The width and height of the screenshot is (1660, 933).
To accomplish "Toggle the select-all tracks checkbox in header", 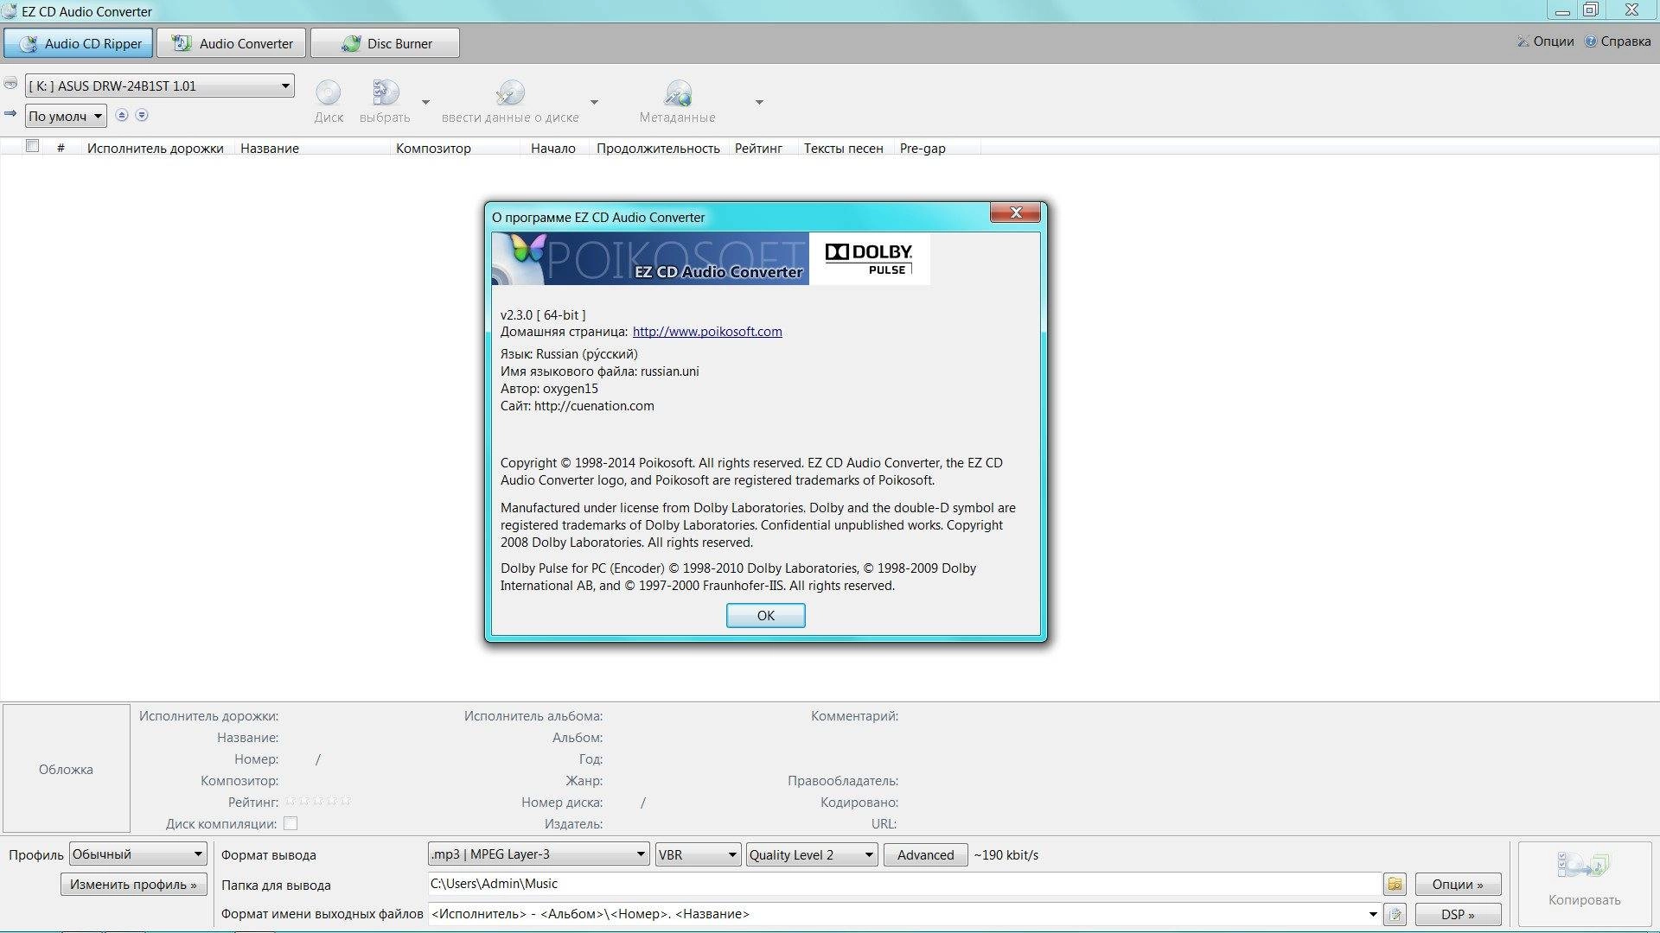I will click(x=33, y=146).
